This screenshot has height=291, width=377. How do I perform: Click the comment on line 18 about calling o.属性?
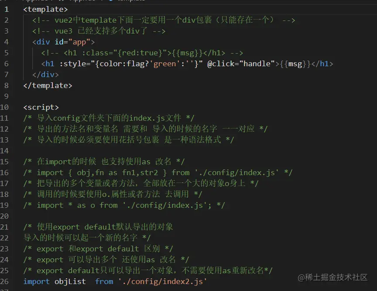[x=113, y=194]
